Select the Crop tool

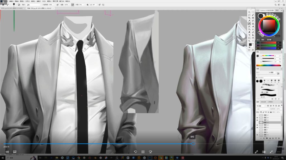[249, 18]
